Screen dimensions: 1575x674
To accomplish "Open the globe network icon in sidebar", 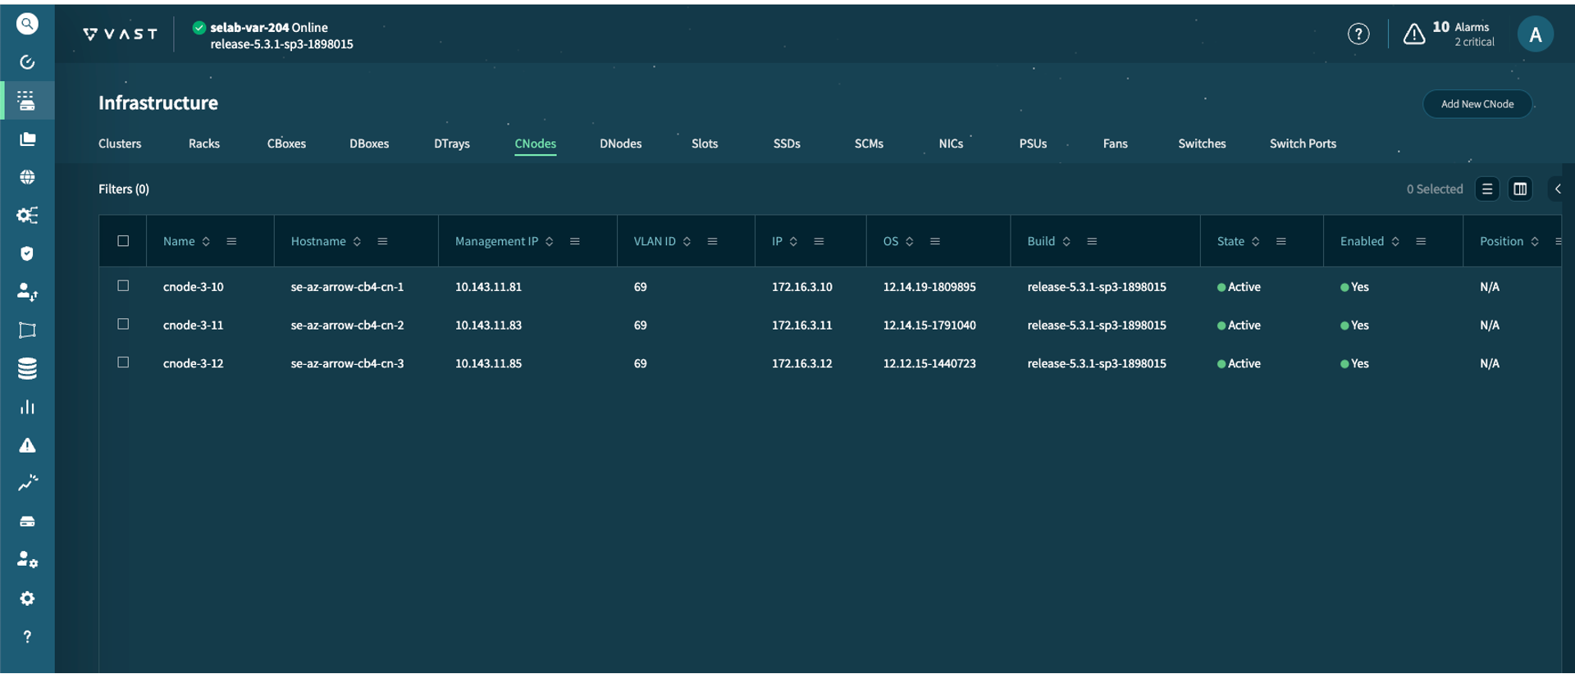I will (x=27, y=177).
